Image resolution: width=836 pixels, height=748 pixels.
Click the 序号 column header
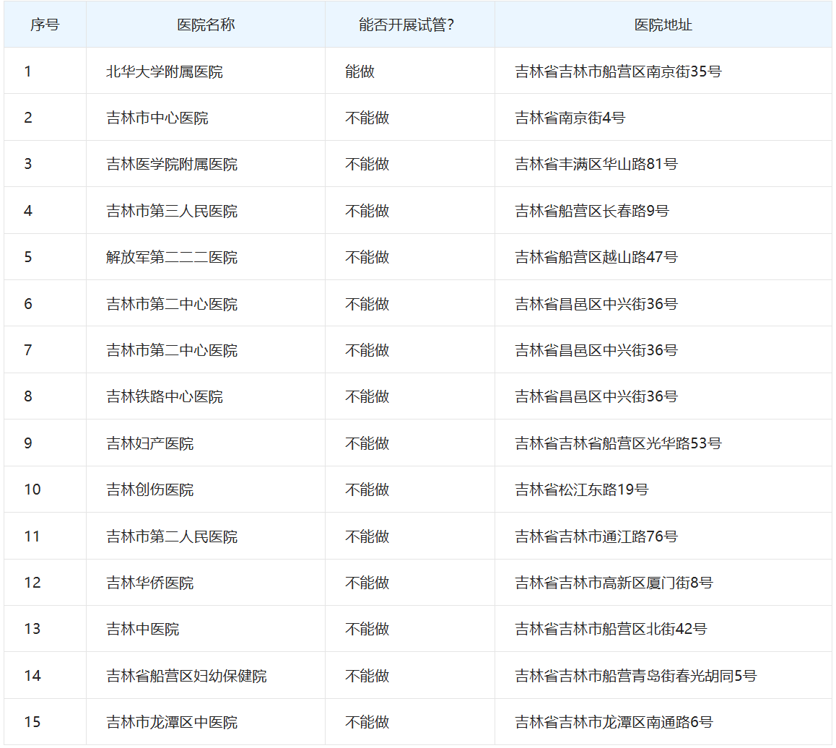pos(45,25)
